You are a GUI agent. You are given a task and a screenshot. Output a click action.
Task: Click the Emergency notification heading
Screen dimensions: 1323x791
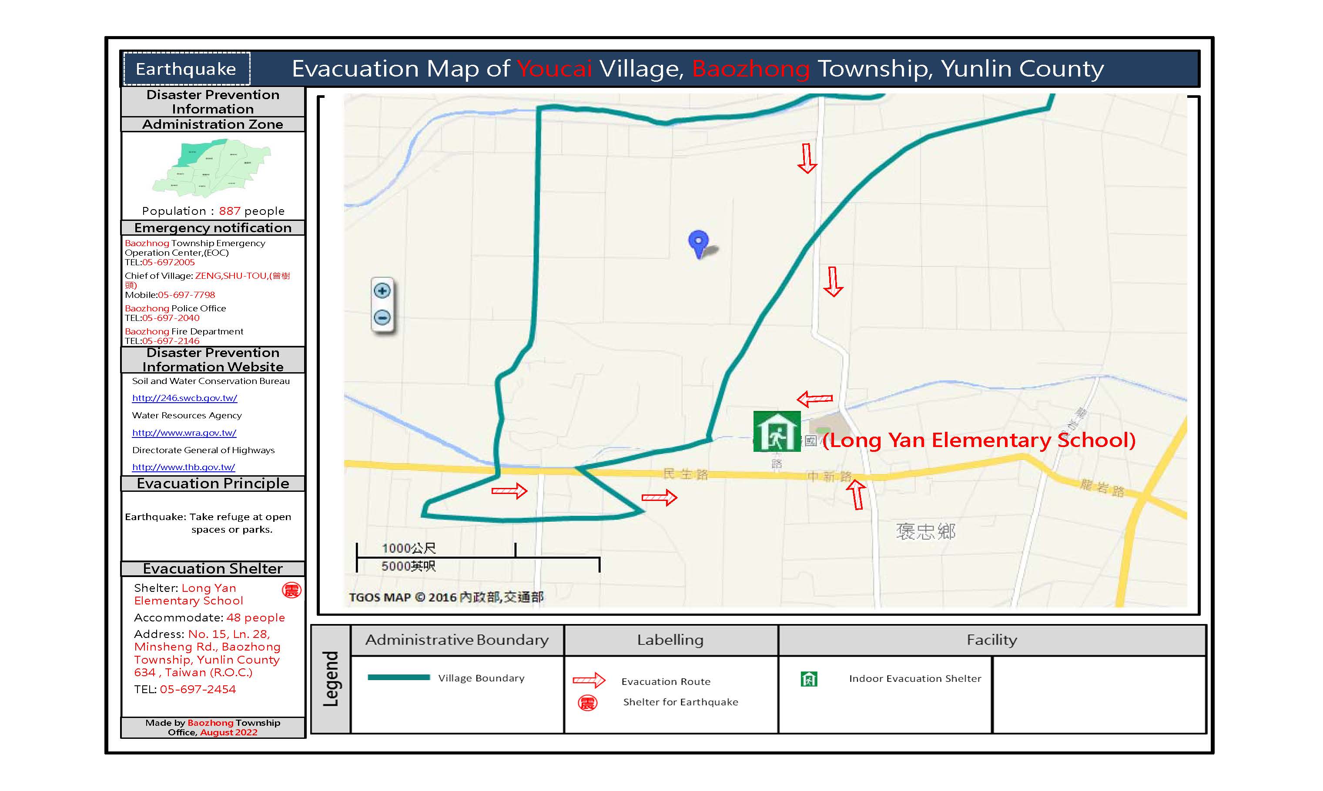tap(213, 227)
